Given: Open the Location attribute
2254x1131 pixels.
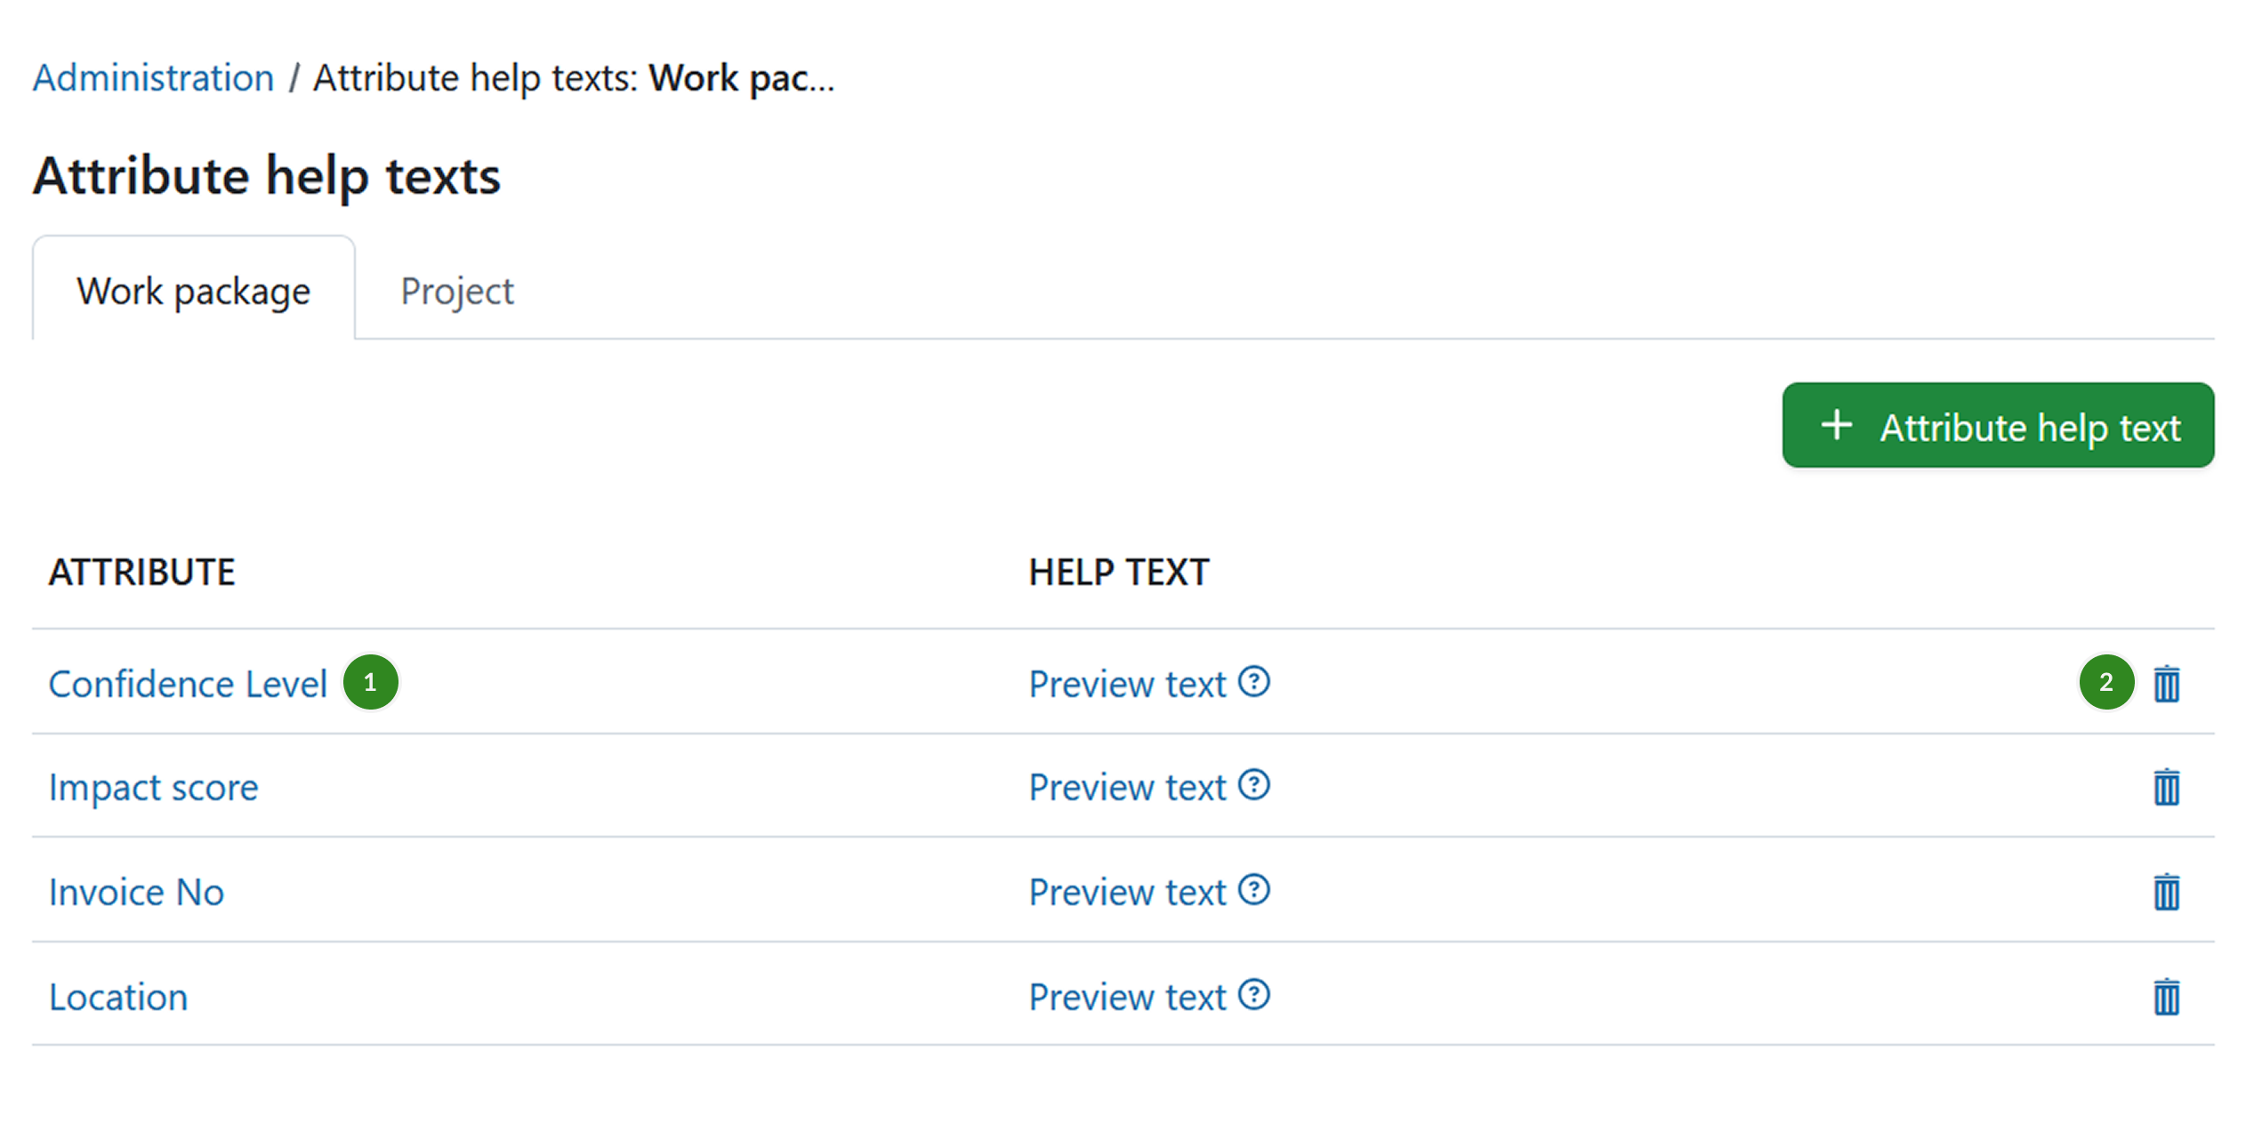Looking at the screenshot, I should click(x=118, y=996).
